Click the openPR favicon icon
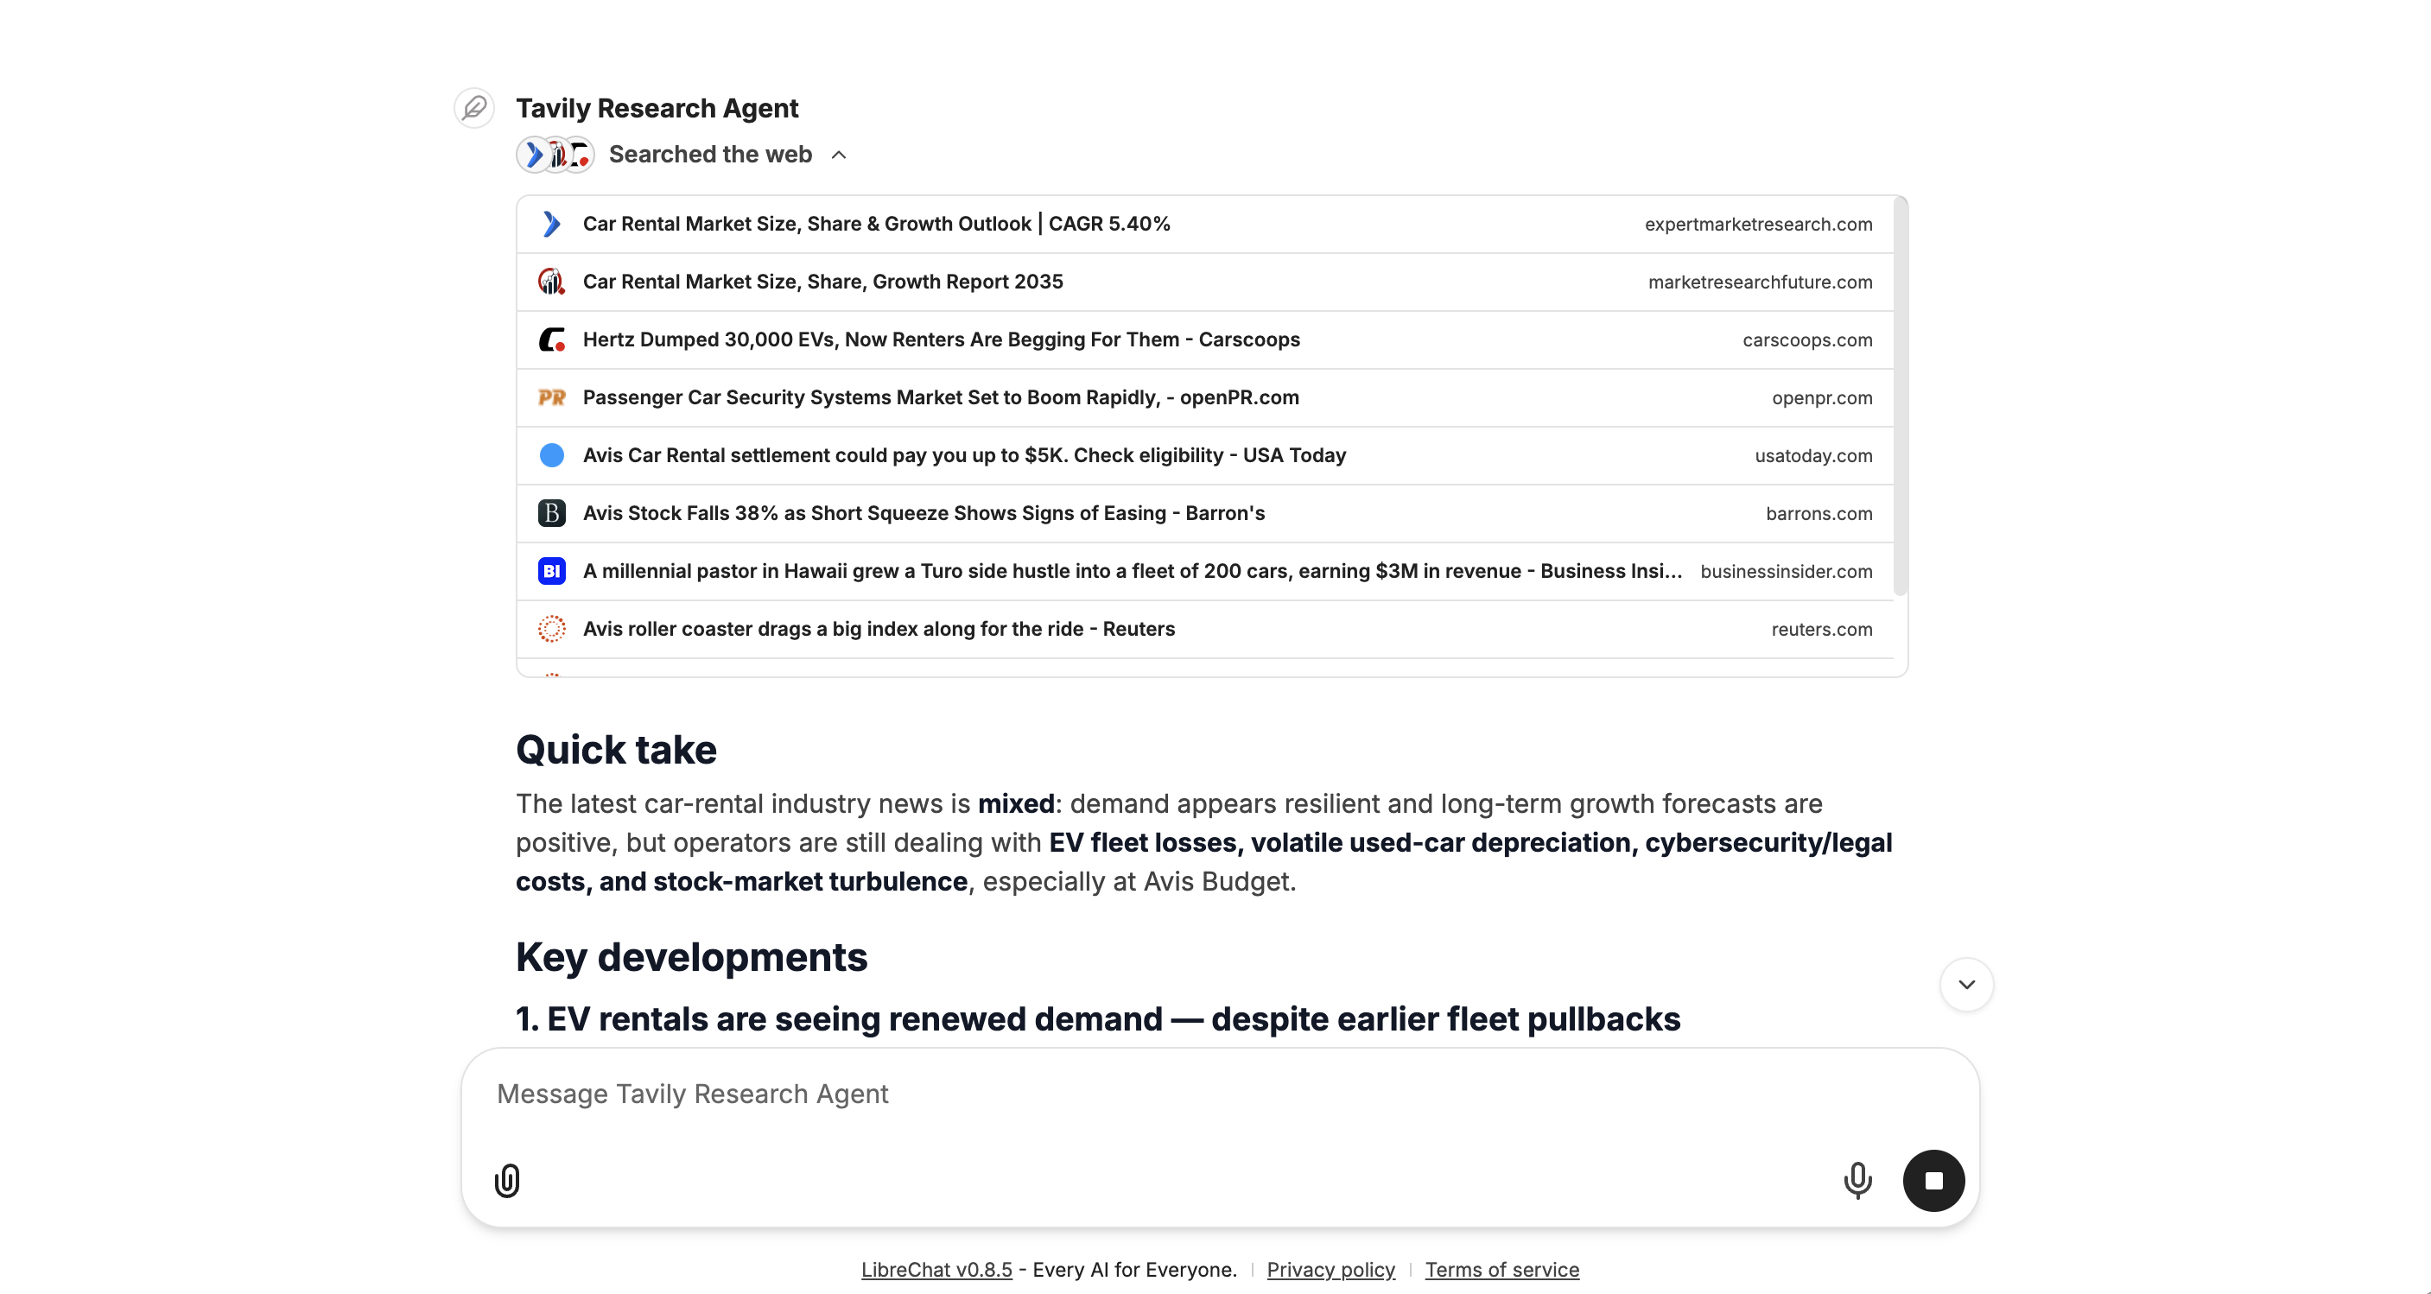This screenshot has height=1294, width=2431. (551, 397)
